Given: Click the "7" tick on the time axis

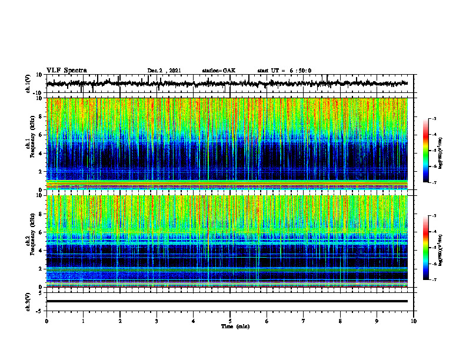Looking at the screenshot, I should [x=304, y=321].
